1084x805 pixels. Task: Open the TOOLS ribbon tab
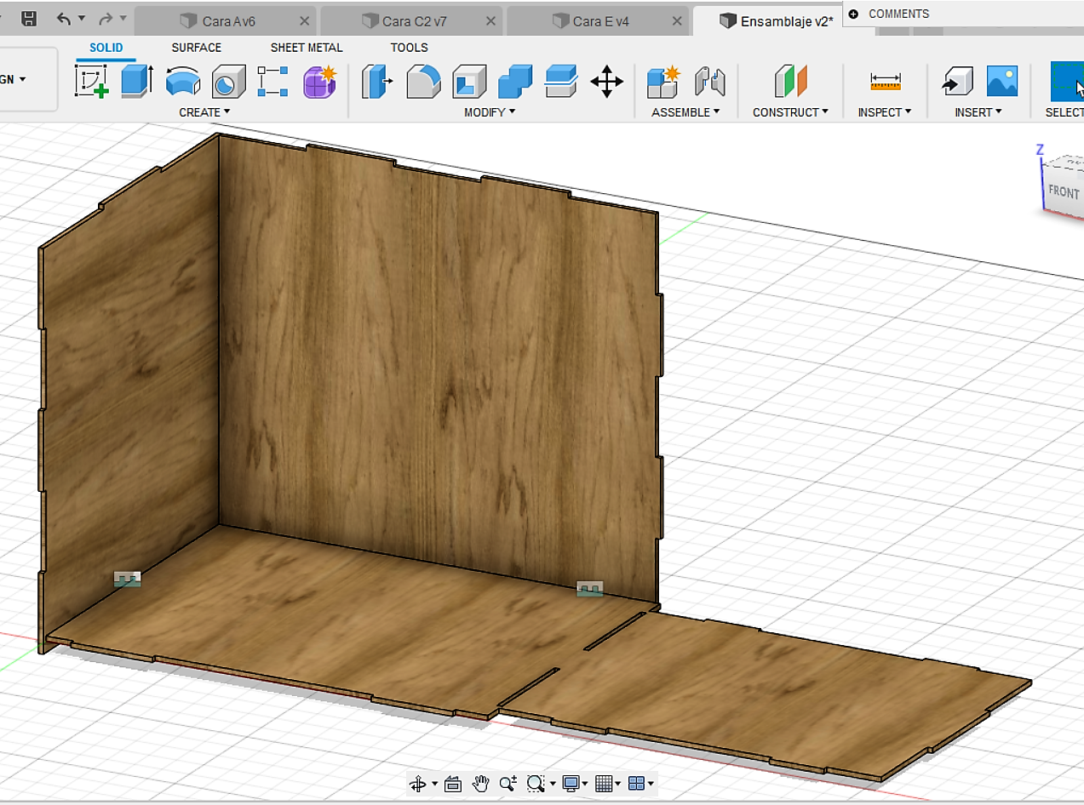(410, 48)
